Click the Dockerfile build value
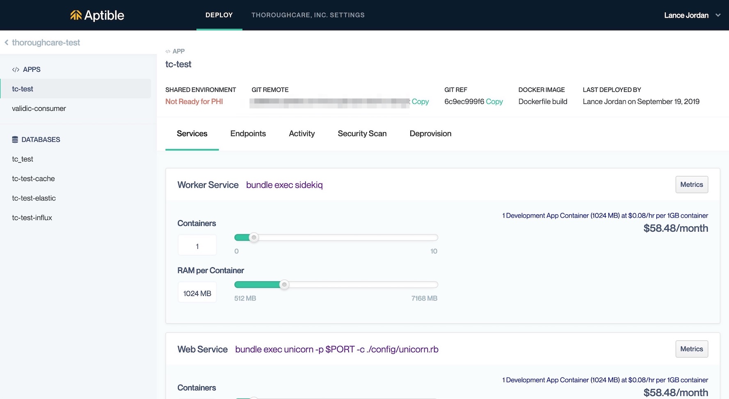Viewport: 729px width, 399px height. [543, 101]
